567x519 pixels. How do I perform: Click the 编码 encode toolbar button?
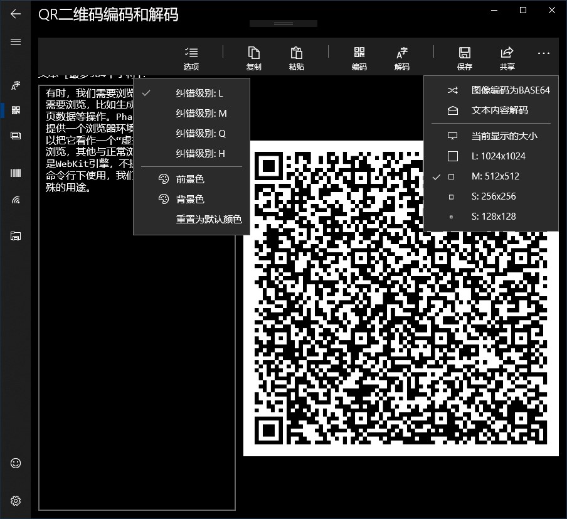(x=359, y=58)
